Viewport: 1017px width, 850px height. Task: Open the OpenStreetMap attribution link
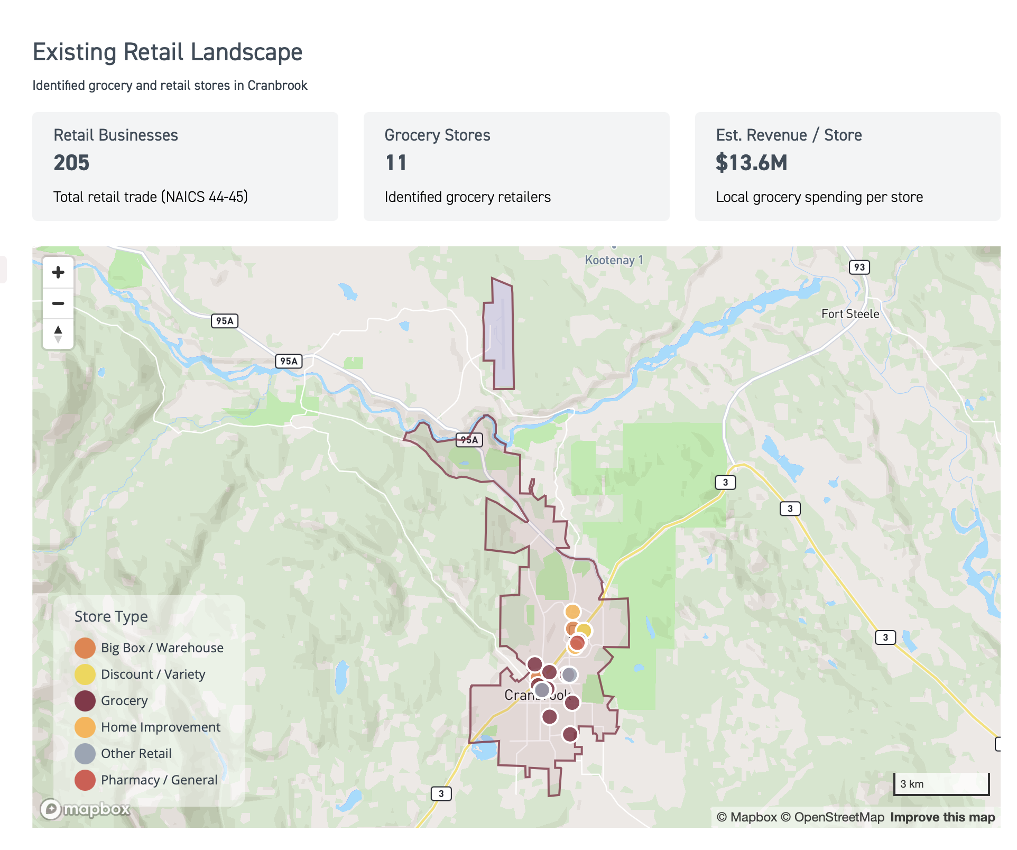tap(833, 817)
